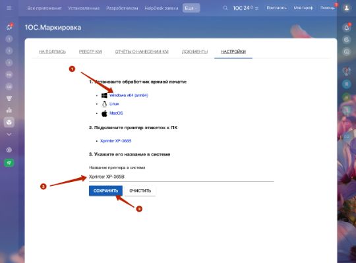This screenshot has height=263, width=356.
Task: Open the user profile avatar at top right
Action: point(347,8)
